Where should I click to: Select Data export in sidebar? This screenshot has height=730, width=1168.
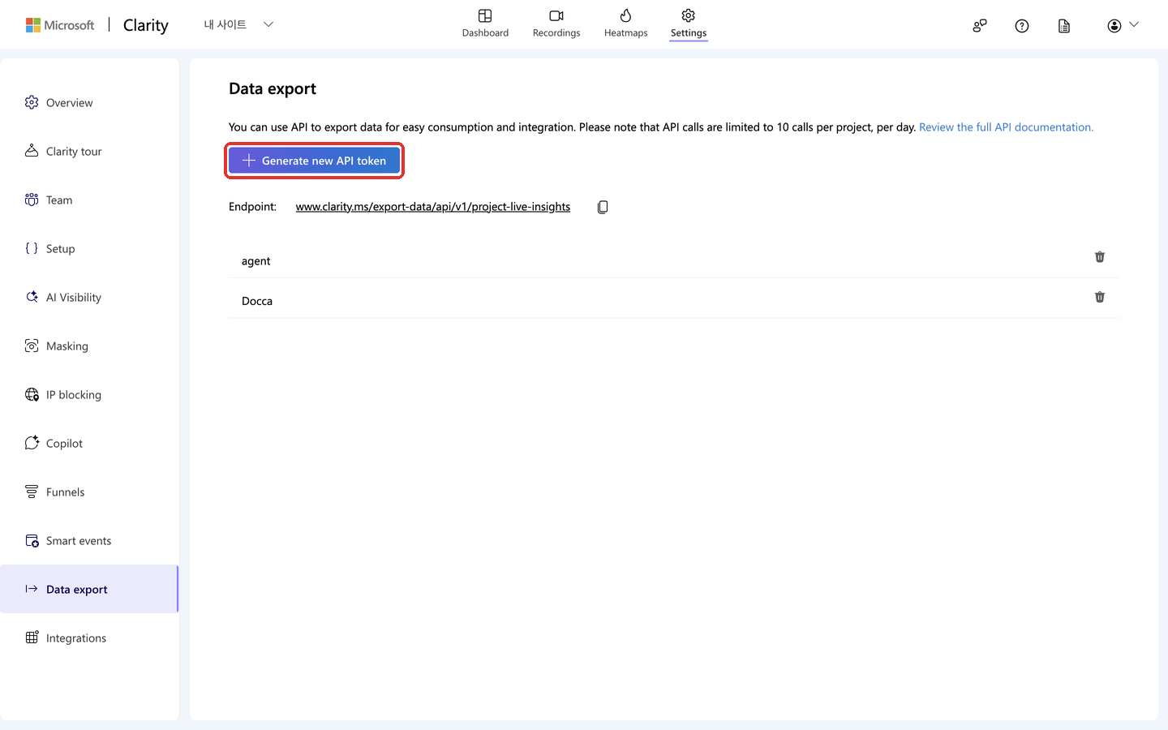89,590
